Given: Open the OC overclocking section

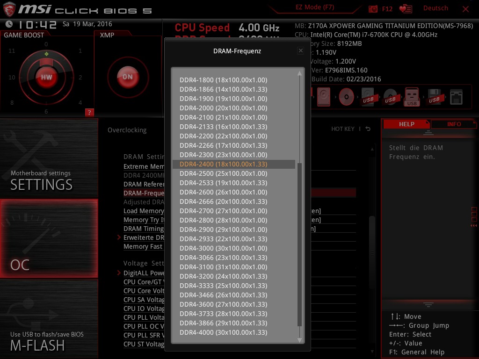Looking at the screenshot, I should 49,238.
